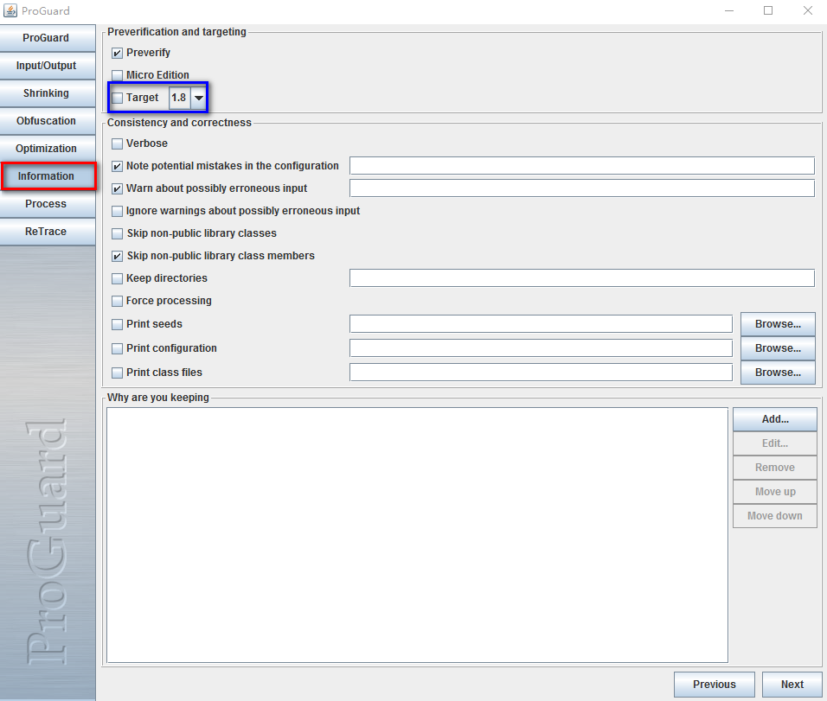The width and height of the screenshot is (827, 701).
Task: Uncheck Skip non-public library class members
Action: (117, 256)
